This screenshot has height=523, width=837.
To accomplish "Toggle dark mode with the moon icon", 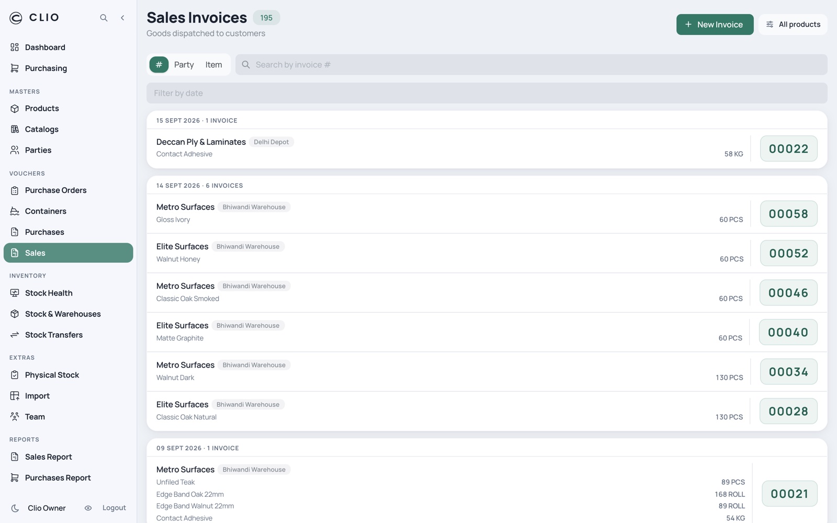I will point(15,508).
